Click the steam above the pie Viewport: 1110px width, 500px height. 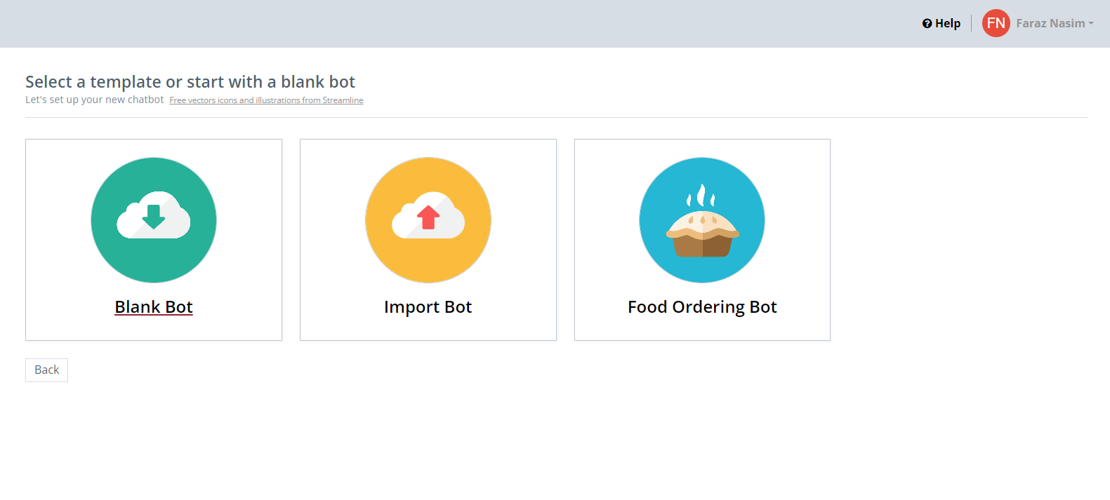[701, 195]
